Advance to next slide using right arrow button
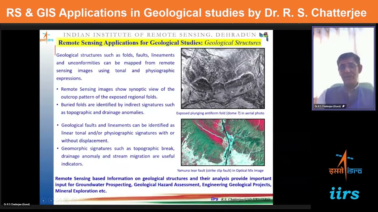The image size is (378, 212). (51, 201)
